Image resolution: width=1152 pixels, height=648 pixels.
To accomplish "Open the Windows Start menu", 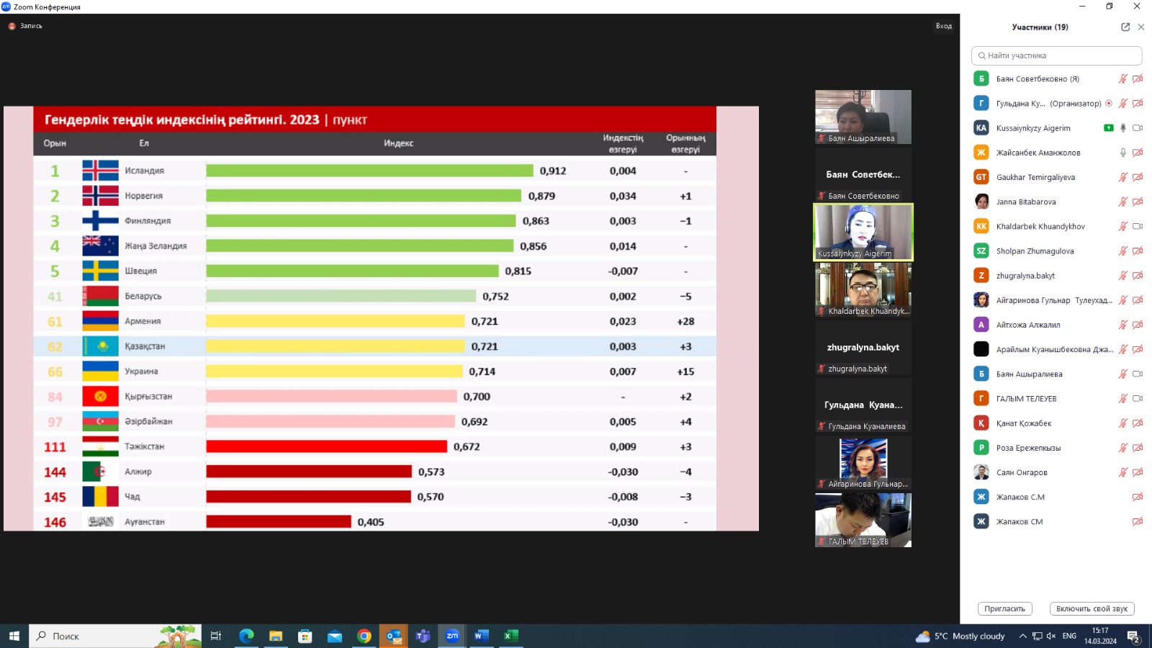I will [14, 636].
